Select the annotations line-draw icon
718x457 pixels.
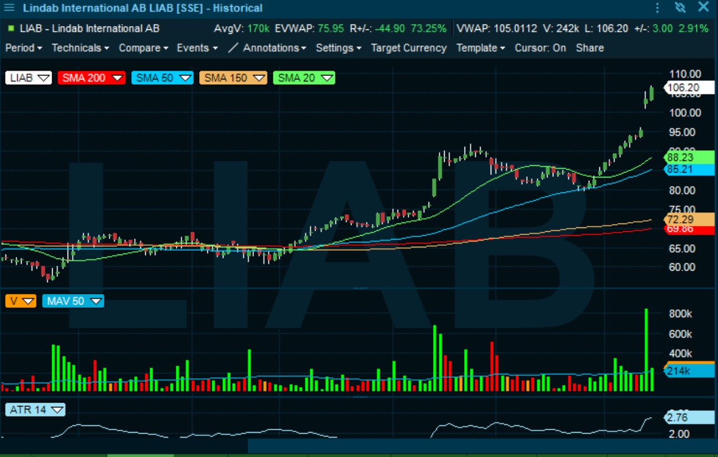tap(233, 48)
